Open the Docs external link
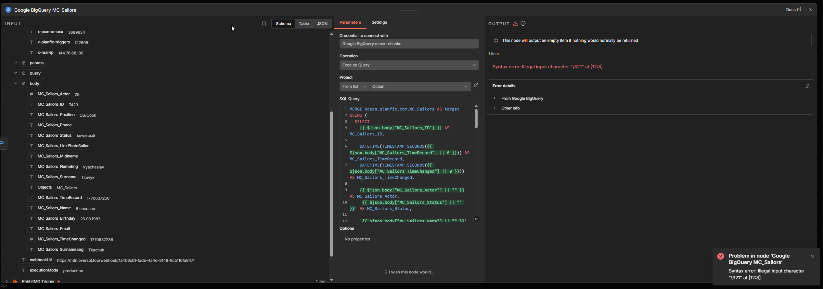 pyautogui.click(x=793, y=10)
